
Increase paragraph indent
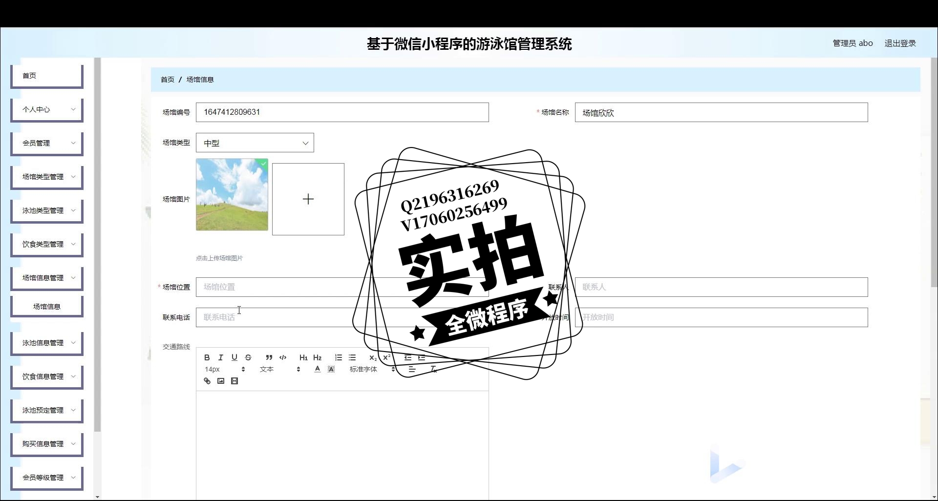tap(422, 357)
